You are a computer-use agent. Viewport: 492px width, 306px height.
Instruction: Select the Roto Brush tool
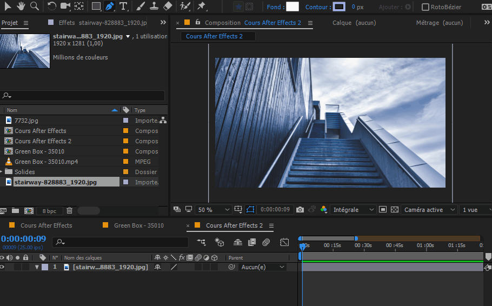[x=185, y=6]
